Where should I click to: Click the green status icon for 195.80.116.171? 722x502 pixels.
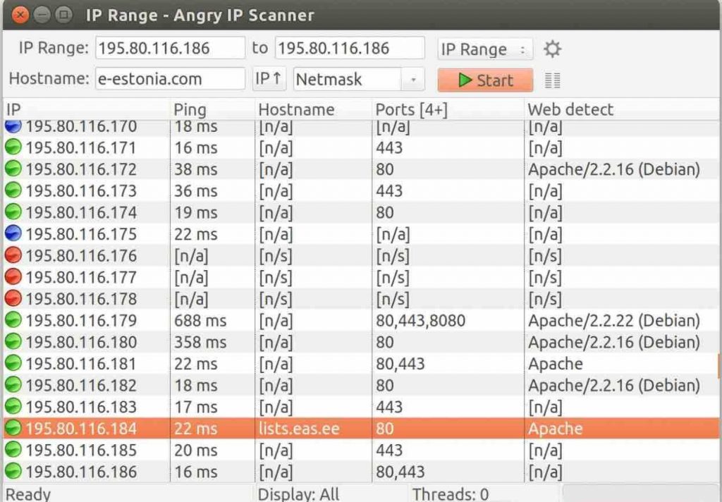[12, 147]
